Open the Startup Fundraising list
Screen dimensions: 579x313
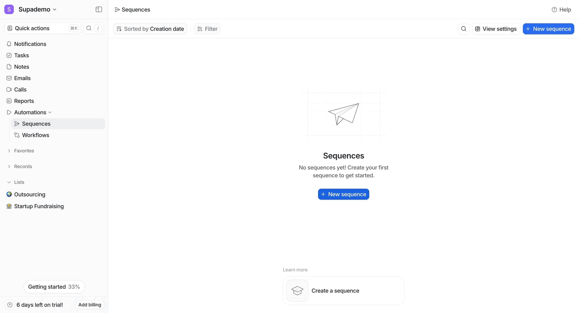pyautogui.click(x=39, y=206)
